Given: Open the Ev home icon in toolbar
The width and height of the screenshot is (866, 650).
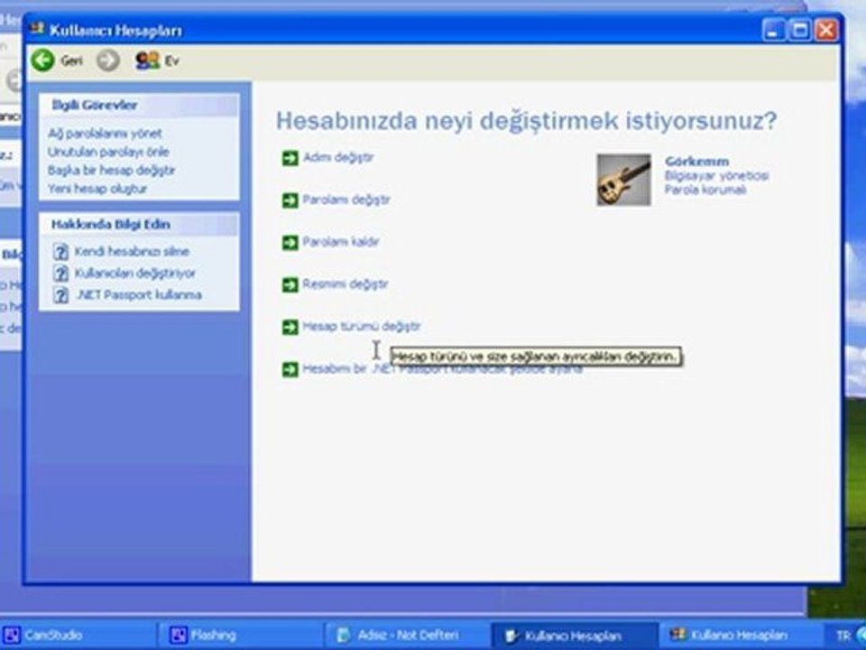Looking at the screenshot, I should coord(147,60).
